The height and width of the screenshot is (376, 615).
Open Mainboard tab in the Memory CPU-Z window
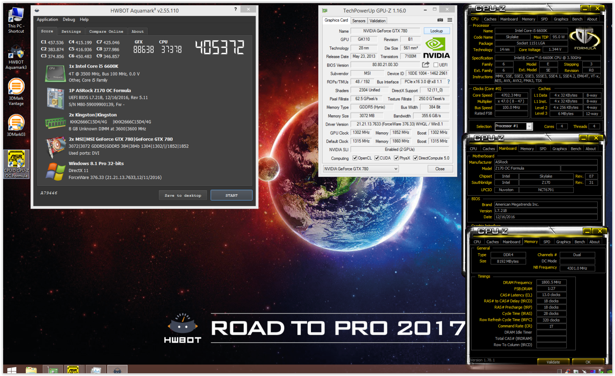tap(512, 242)
